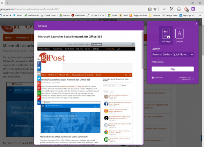Click Facebook share icon in preview
Image resolution: width=204 pixels, height=147 pixels.
pyautogui.click(x=39, y=64)
